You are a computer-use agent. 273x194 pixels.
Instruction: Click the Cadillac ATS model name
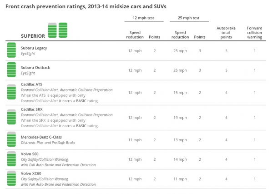31,85
